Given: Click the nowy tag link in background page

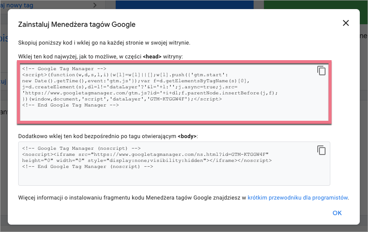Looking at the screenshot, I should [16, 5].
